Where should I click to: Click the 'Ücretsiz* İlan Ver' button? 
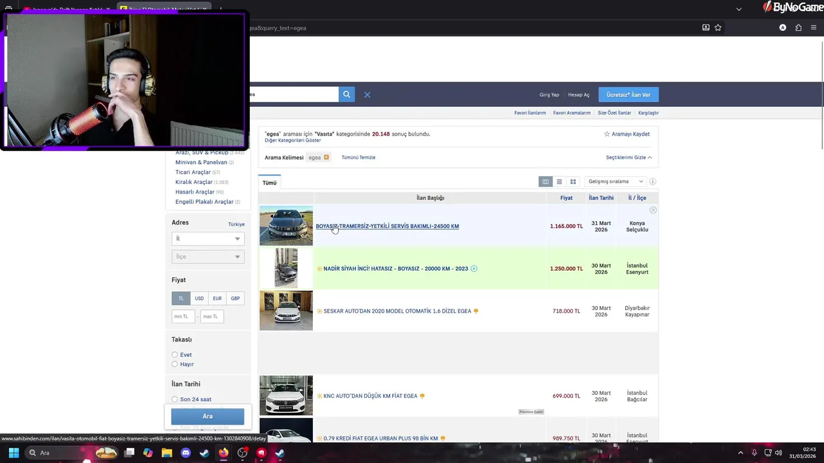(628, 95)
